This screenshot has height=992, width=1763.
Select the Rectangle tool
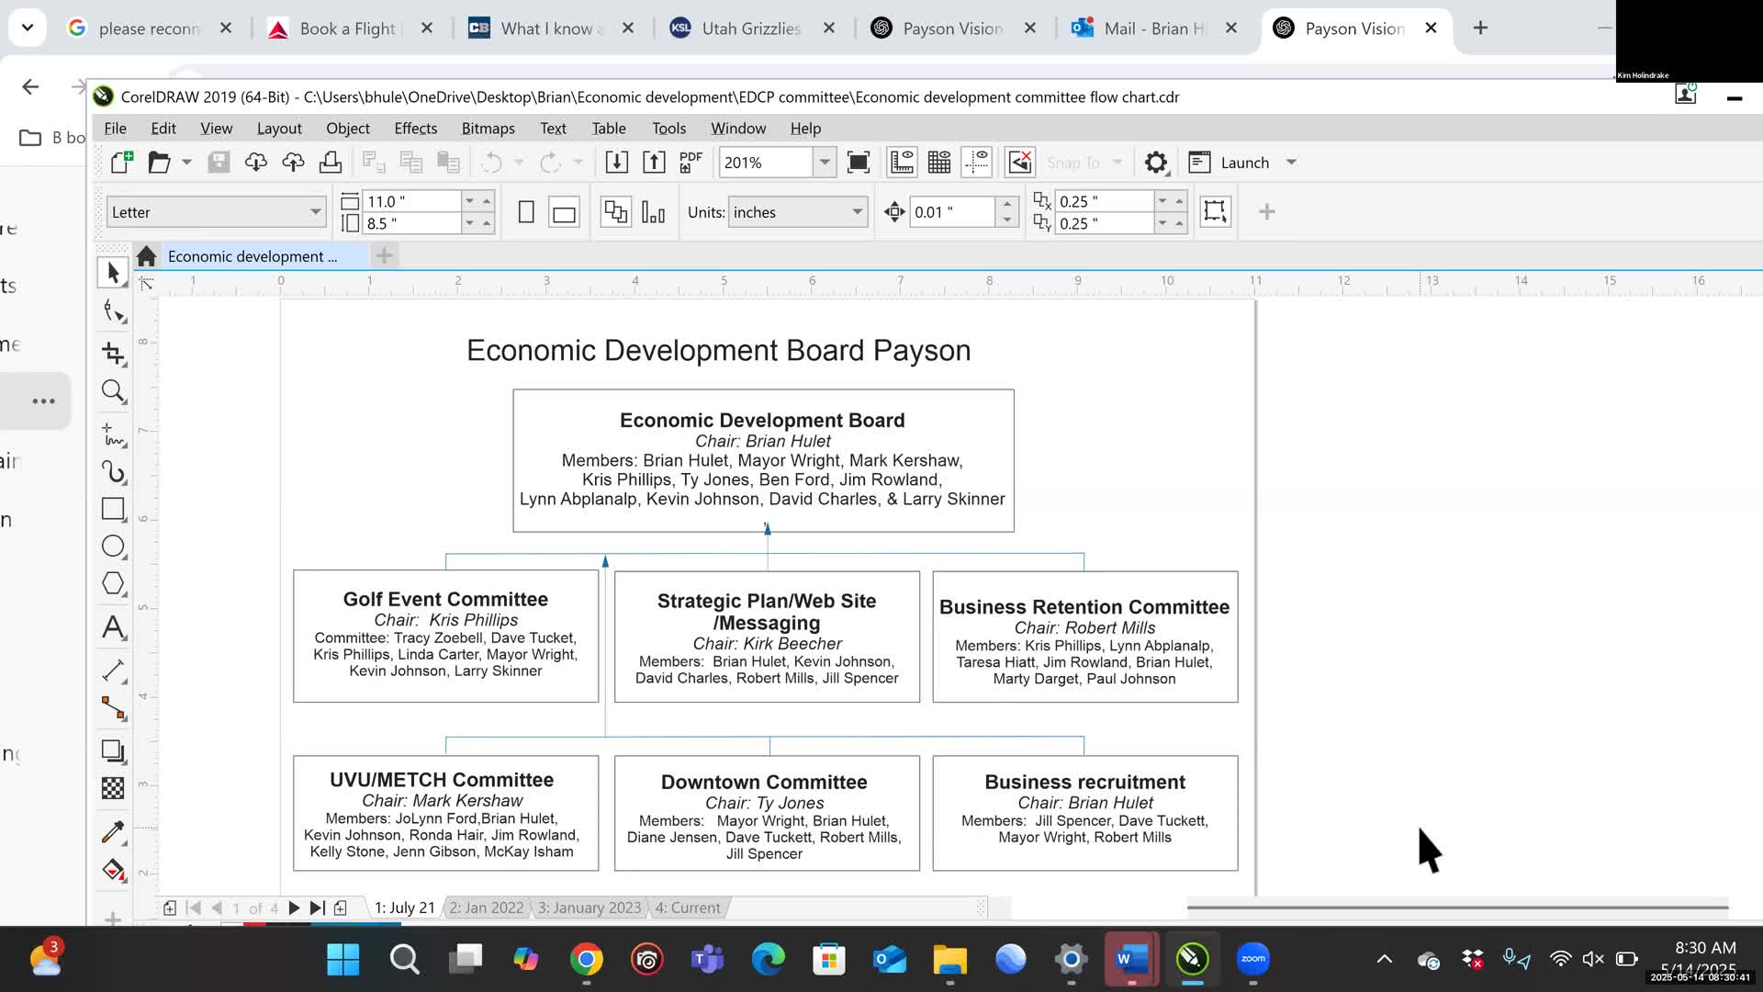113,509
